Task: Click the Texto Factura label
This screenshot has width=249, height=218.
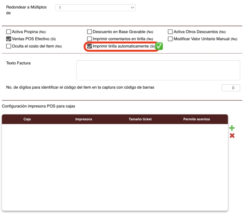Action: click(x=18, y=63)
